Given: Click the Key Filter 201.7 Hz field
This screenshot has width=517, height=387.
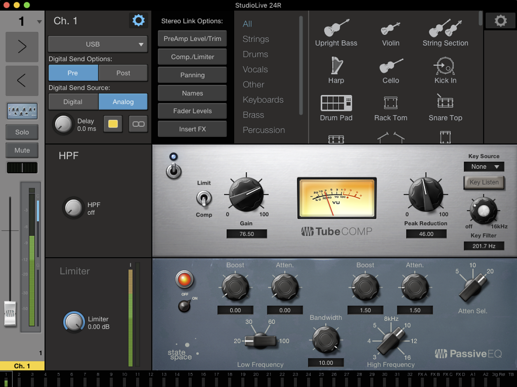Looking at the screenshot, I should [x=484, y=246].
